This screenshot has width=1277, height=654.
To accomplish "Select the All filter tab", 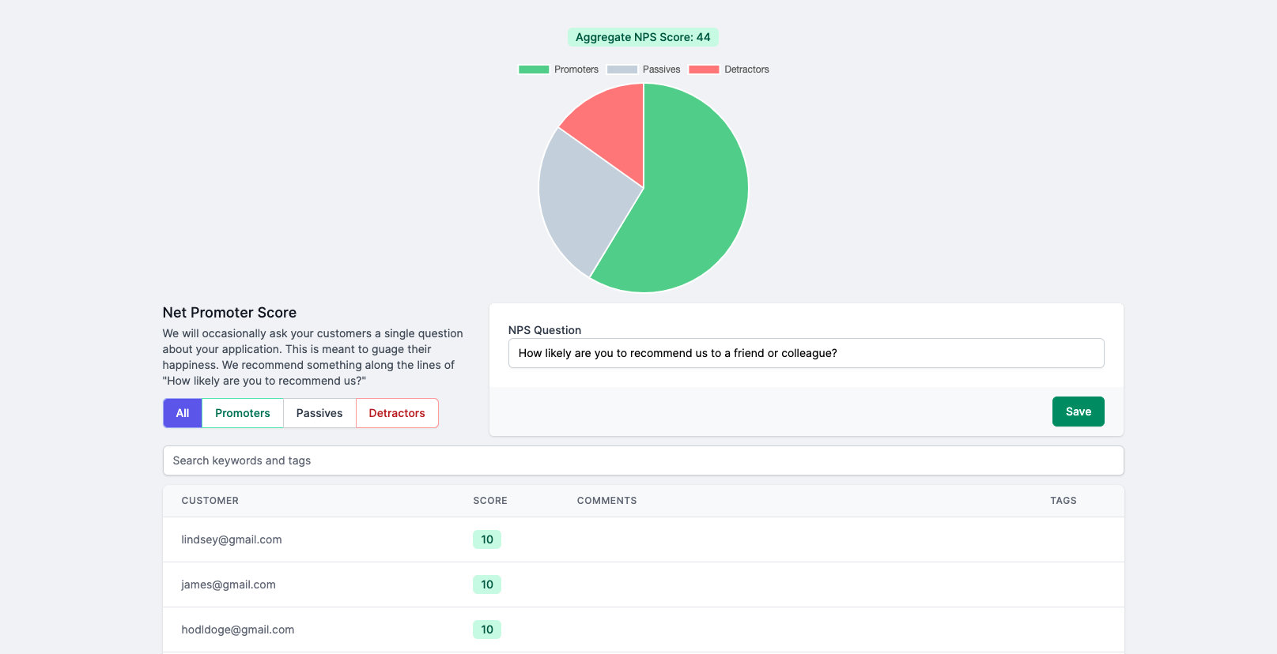I will click(183, 413).
